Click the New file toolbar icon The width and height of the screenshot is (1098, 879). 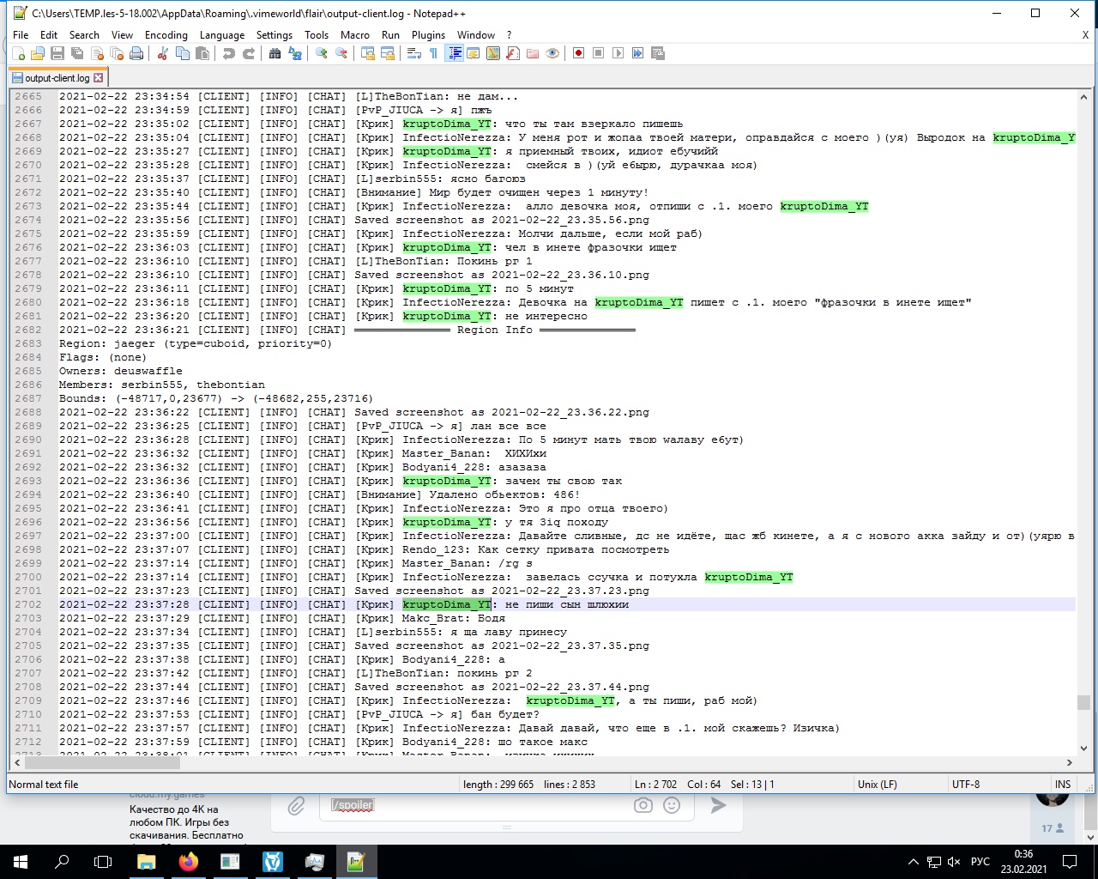coord(18,53)
